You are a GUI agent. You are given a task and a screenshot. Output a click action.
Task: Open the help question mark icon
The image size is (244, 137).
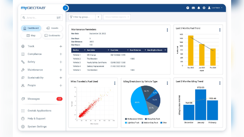click(x=188, y=8)
